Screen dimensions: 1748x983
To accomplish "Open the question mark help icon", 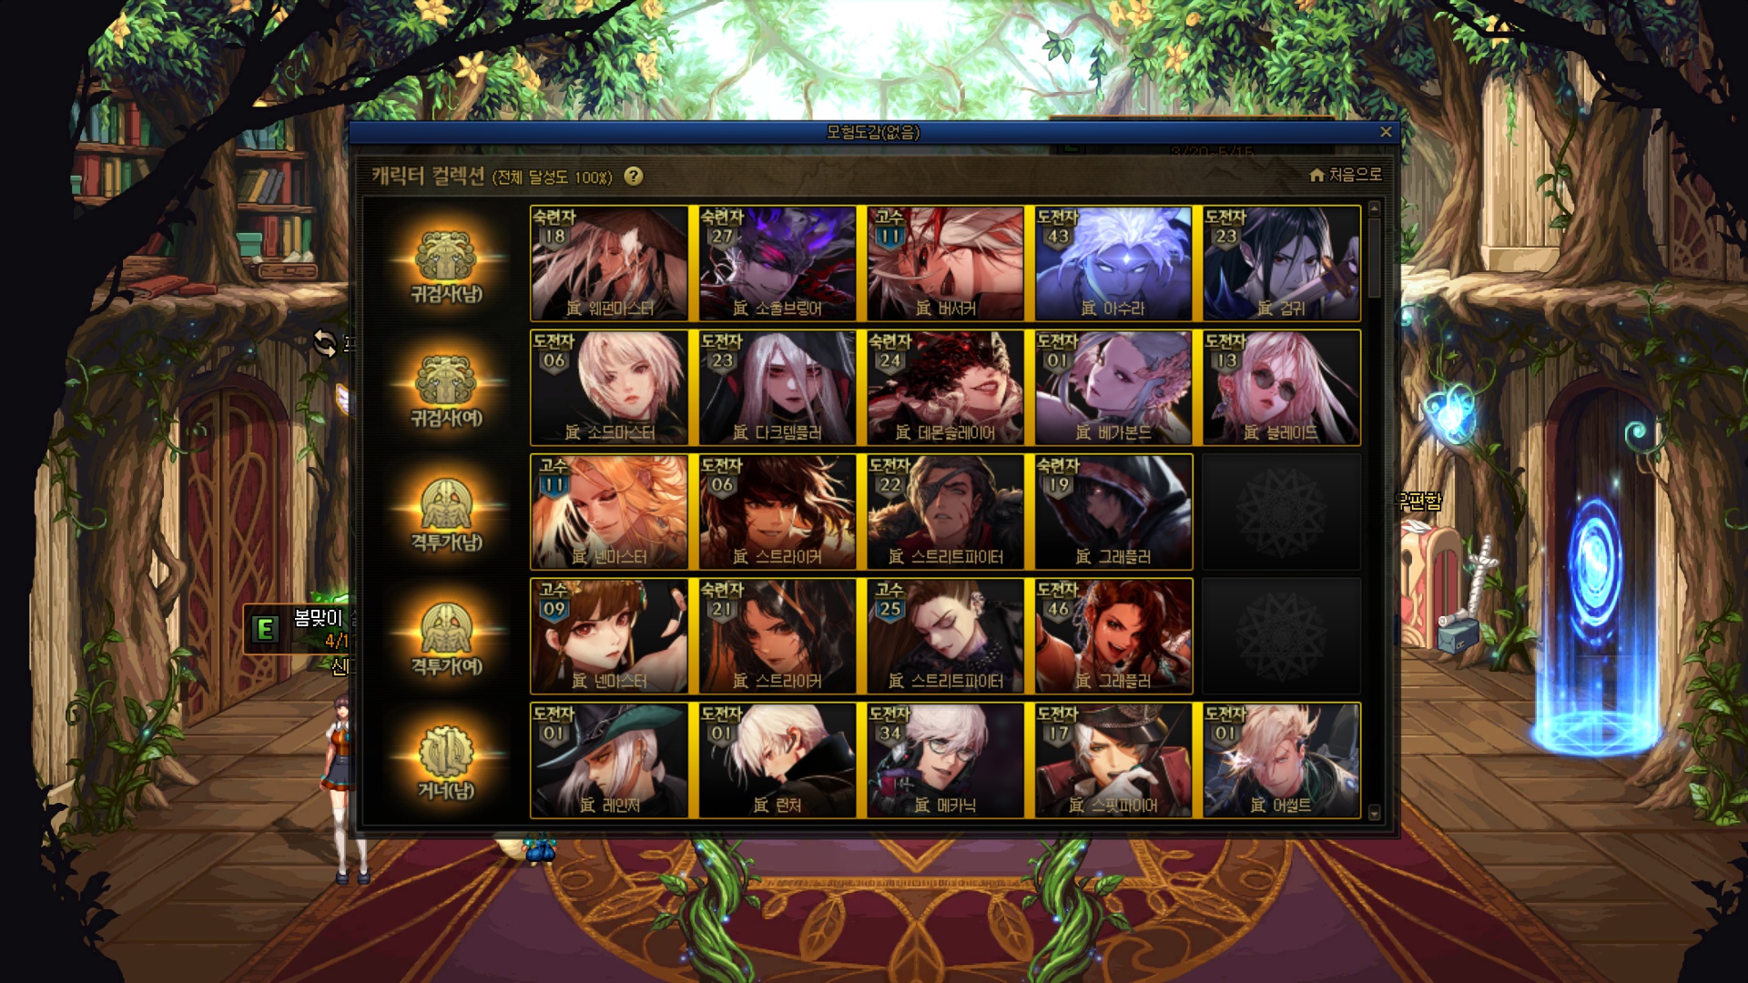I will click(x=634, y=177).
